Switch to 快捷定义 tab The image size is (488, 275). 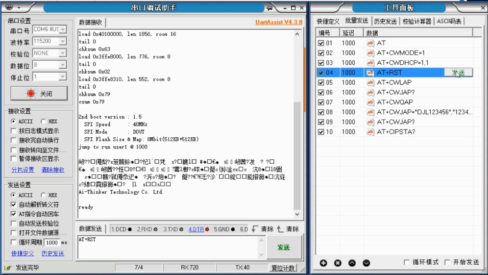(x=328, y=21)
